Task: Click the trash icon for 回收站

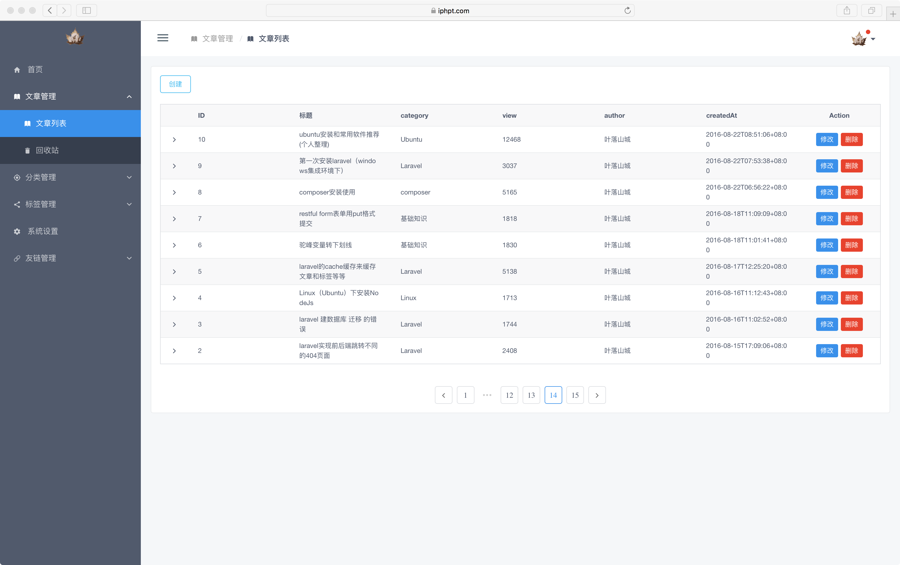Action: [27, 150]
